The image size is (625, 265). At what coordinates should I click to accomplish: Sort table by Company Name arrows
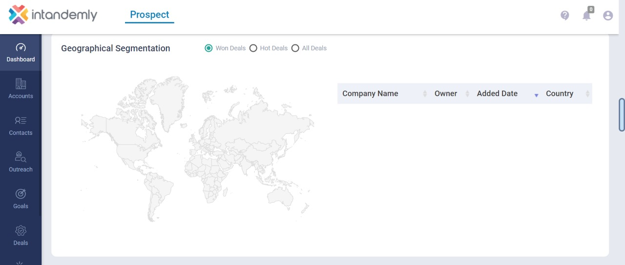tap(425, 94)
